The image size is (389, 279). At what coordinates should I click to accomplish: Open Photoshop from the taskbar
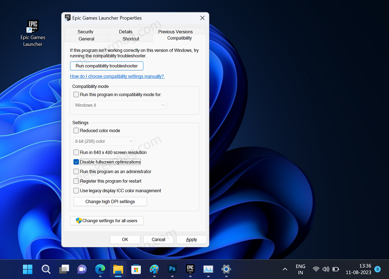(172, 269)
